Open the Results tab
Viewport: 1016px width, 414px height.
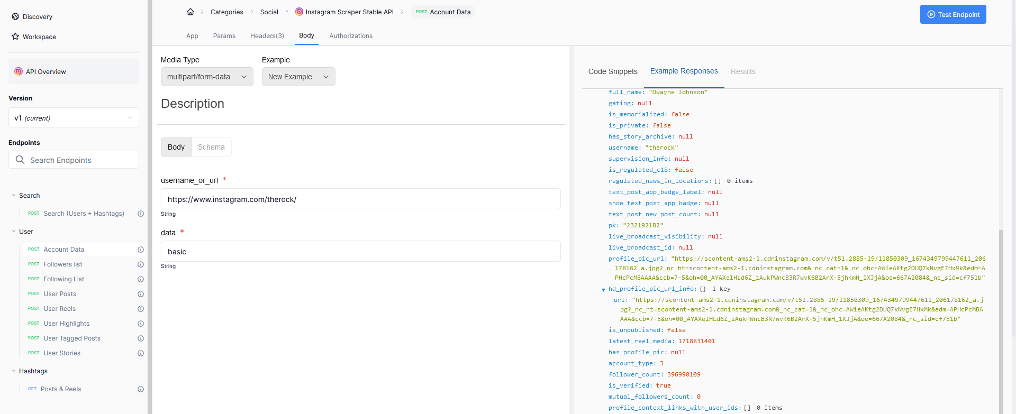(x=743, y=71)
